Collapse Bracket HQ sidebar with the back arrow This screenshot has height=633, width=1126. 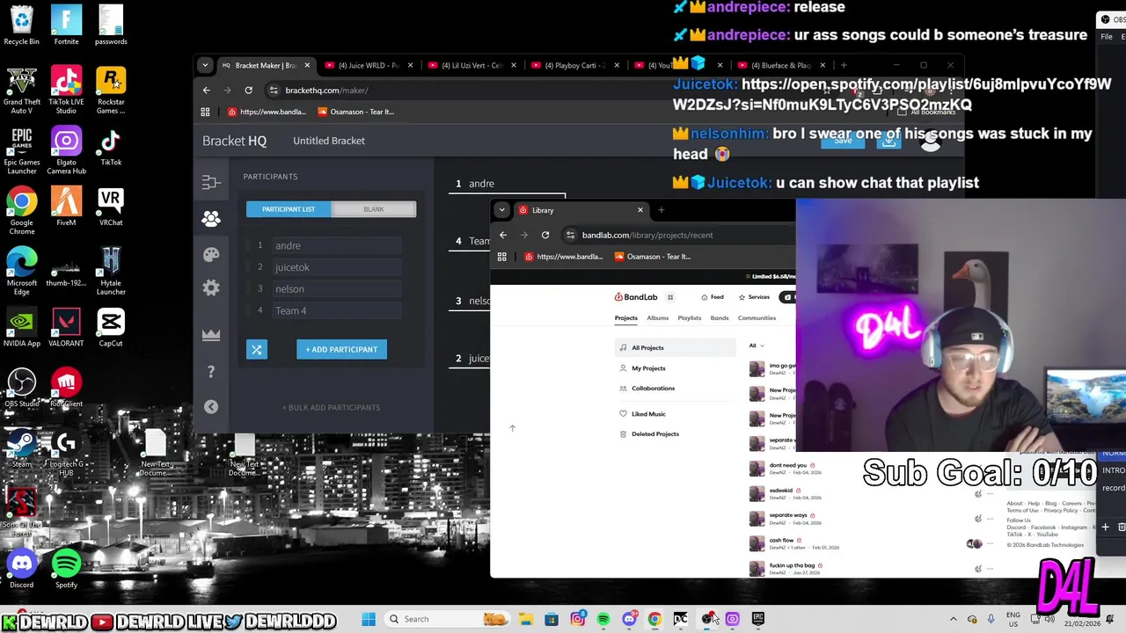[211, 406]
